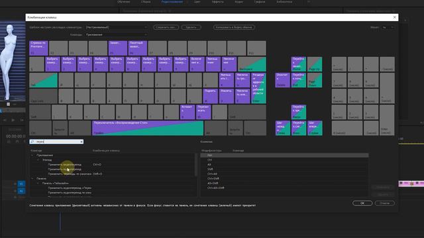Select the Ctrl modifier row

coord(284,160)
